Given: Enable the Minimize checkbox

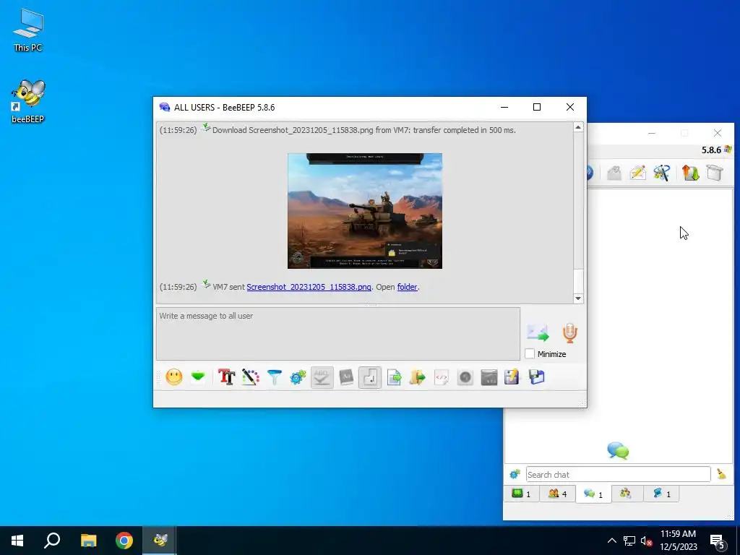Looking at the screenshot, I should point(530,353).
